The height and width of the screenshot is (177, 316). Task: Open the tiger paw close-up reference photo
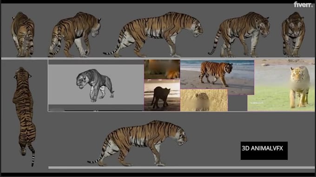pos(162,70)
